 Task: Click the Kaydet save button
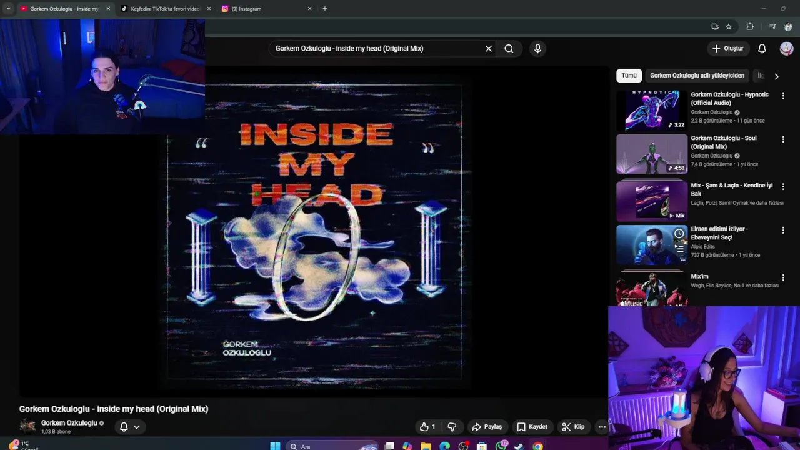[532, 427]
